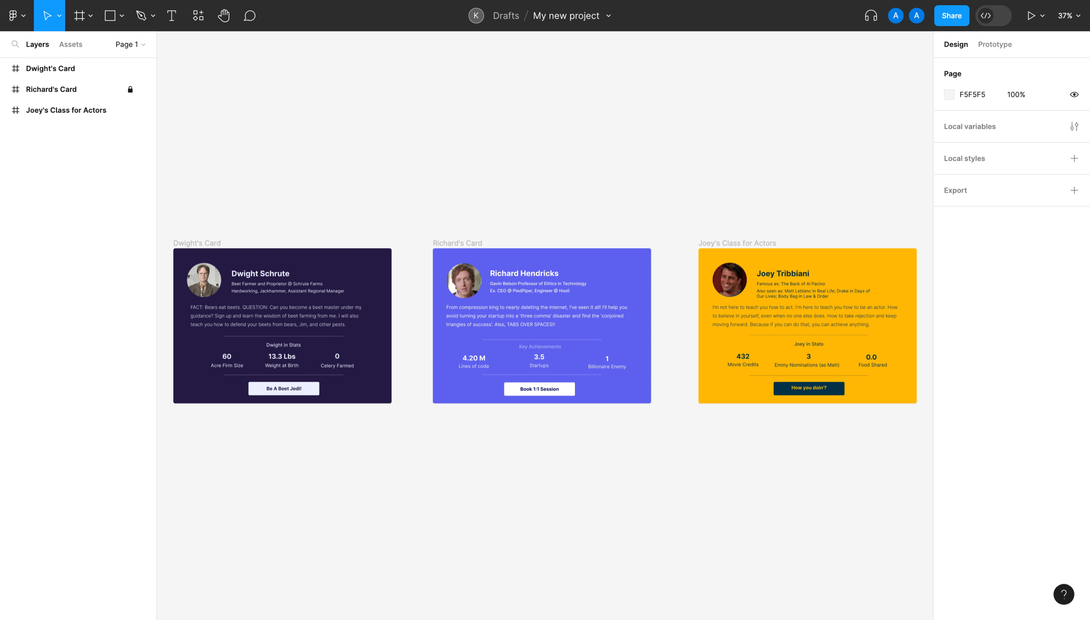Edit the 100% page opacity field

click(x=1016, y=94)
